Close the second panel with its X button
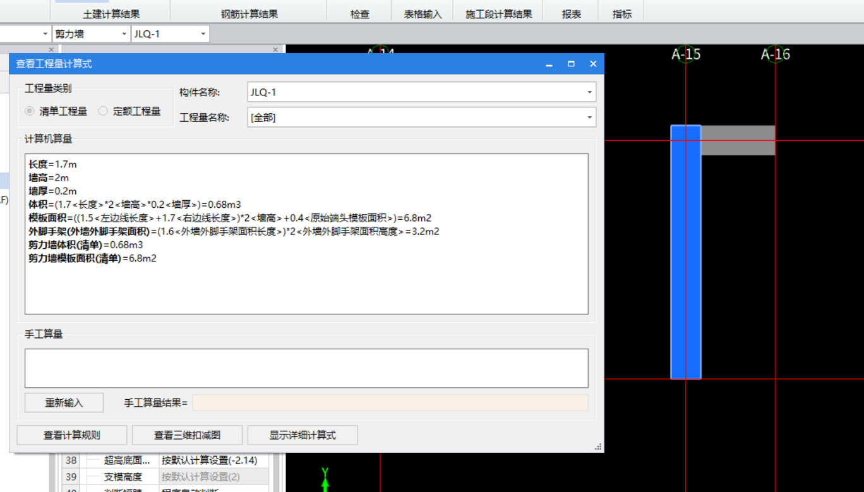 pos(275,49)
